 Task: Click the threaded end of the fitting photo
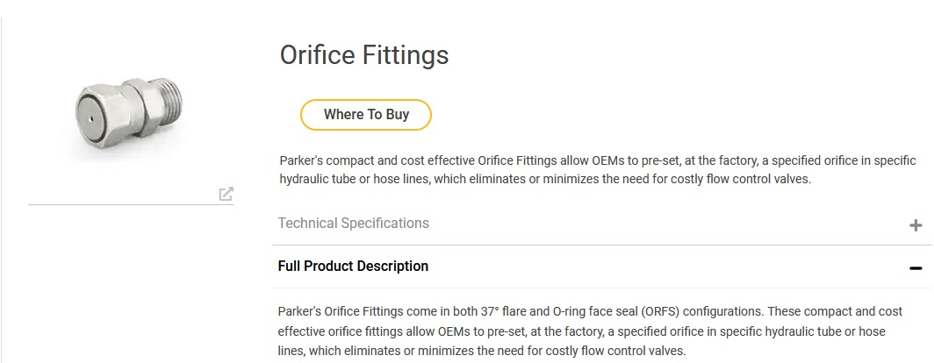coord(168,103)
